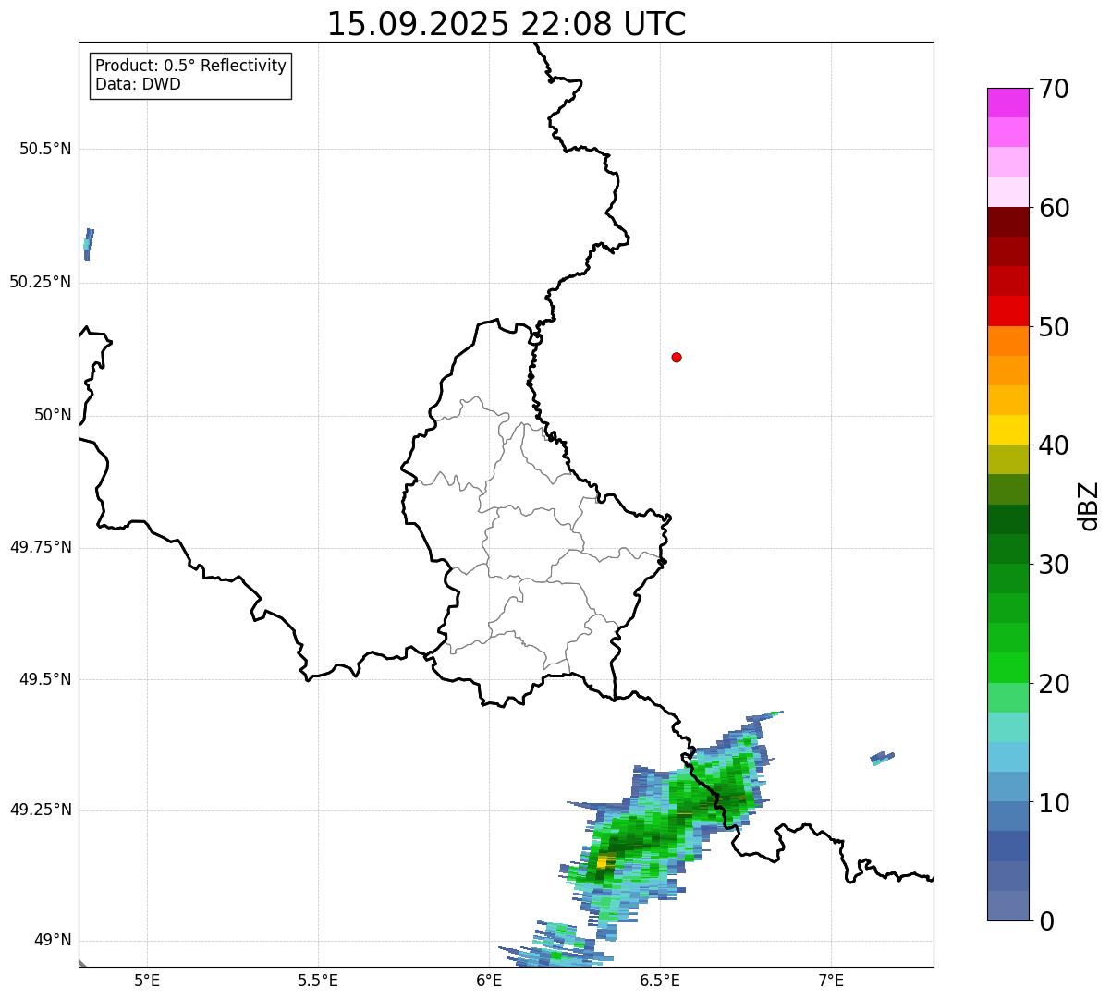The height and width of the screenshot is (999, 1111).
Task: Click the small radar echo near 7.15°E
Action: pyautogui.click(x=882, y=758)
